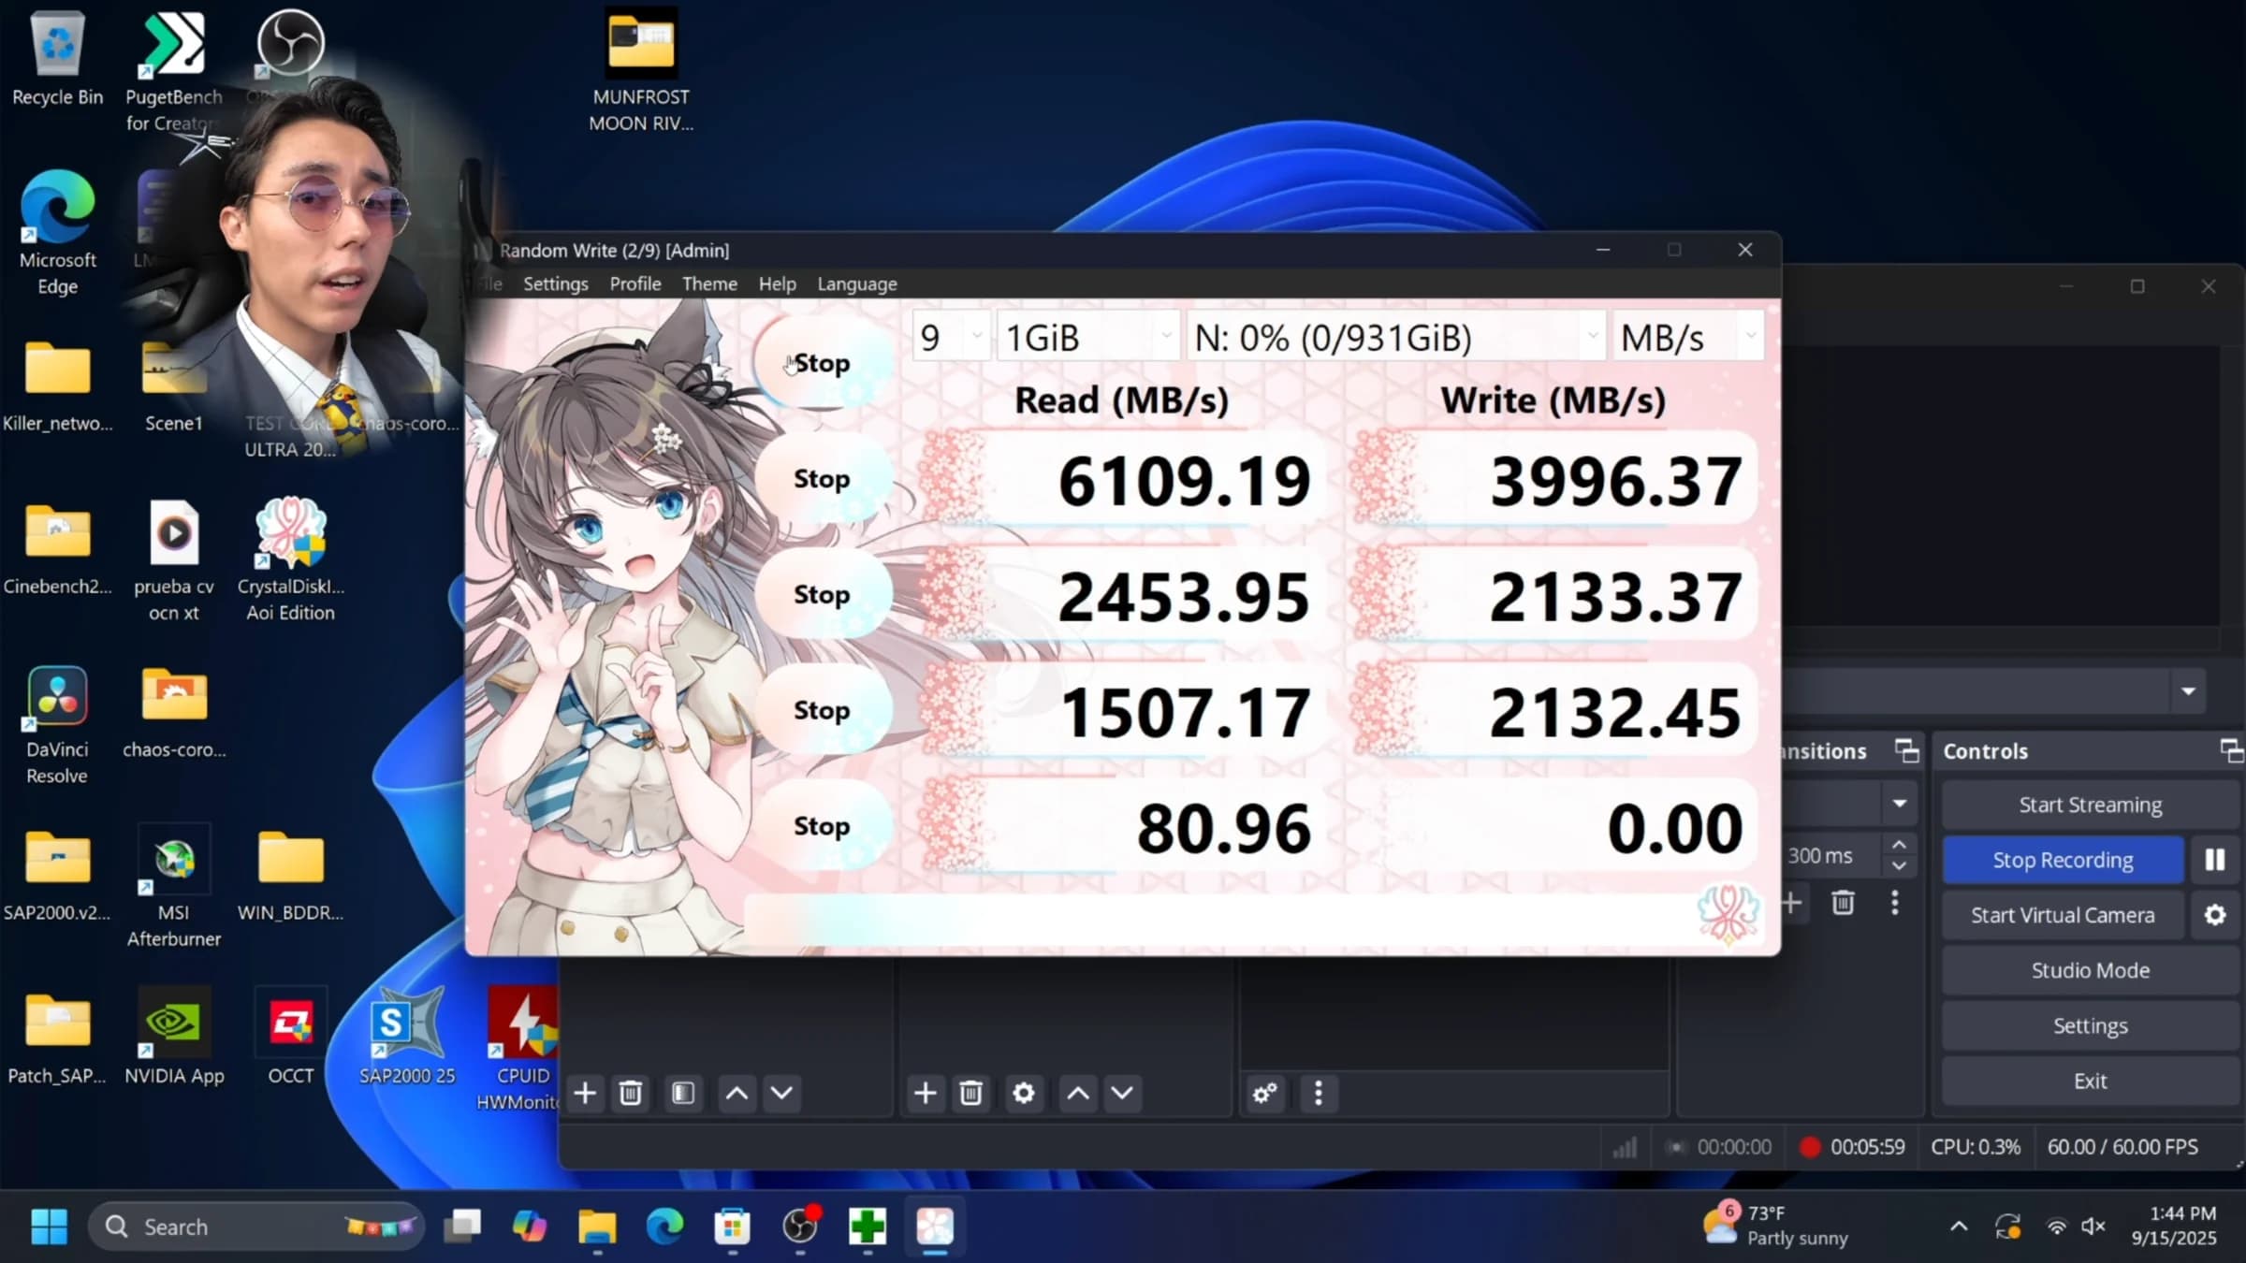Click Exit button in OBS controls
Screen dimensions: 2246x1263
[2091, 1081]
